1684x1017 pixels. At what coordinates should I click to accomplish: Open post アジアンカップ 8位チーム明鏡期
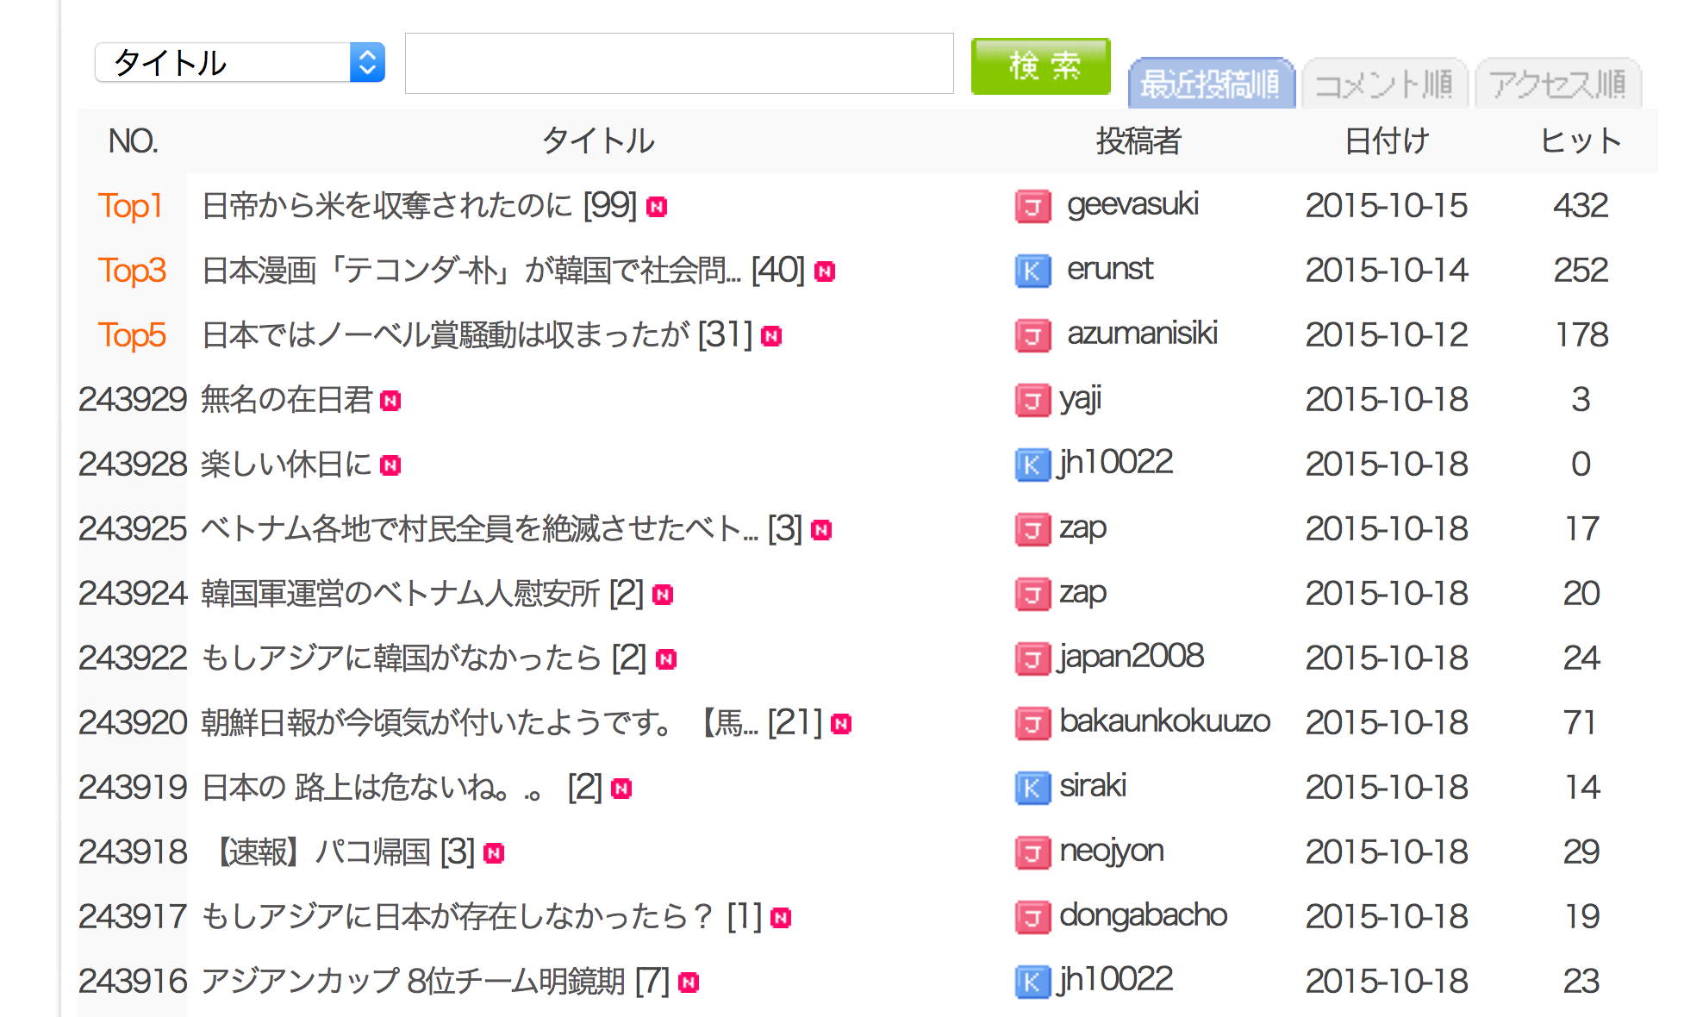(413, 982)
